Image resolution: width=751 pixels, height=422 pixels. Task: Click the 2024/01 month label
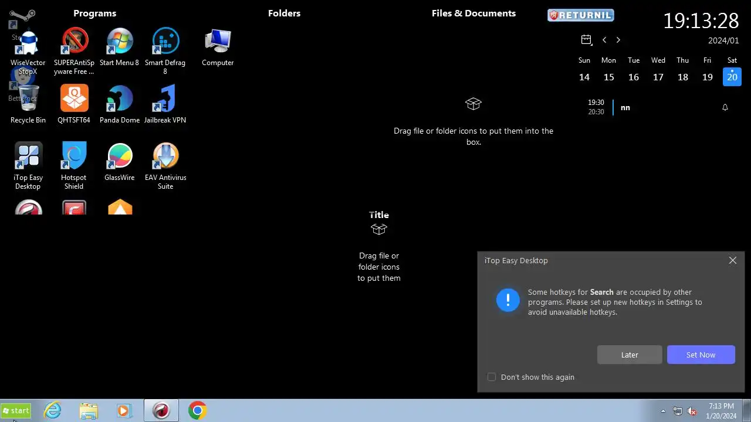(x=723, y=40)
